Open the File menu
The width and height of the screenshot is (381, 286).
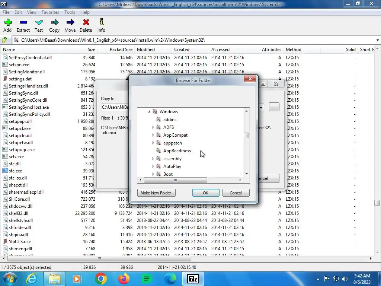point(6,12)
